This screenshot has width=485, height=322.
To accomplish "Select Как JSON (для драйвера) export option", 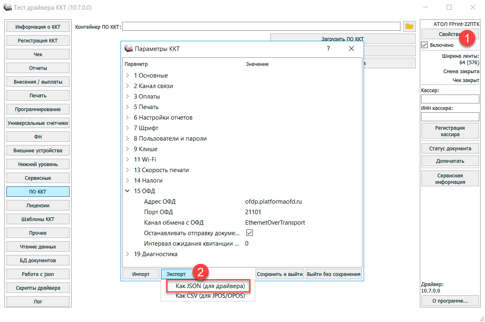I will (x=210, y=286).
